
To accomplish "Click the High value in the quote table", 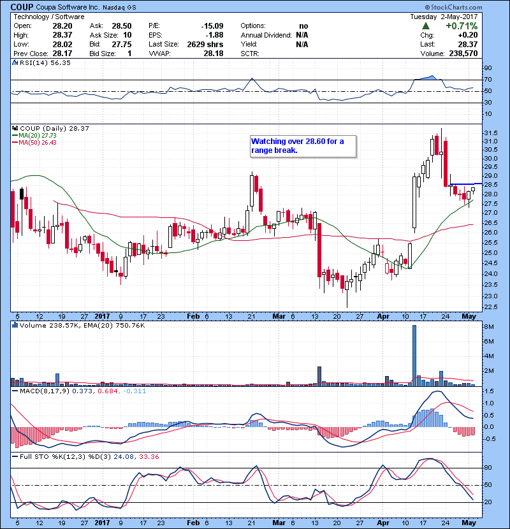I will 62,35.
